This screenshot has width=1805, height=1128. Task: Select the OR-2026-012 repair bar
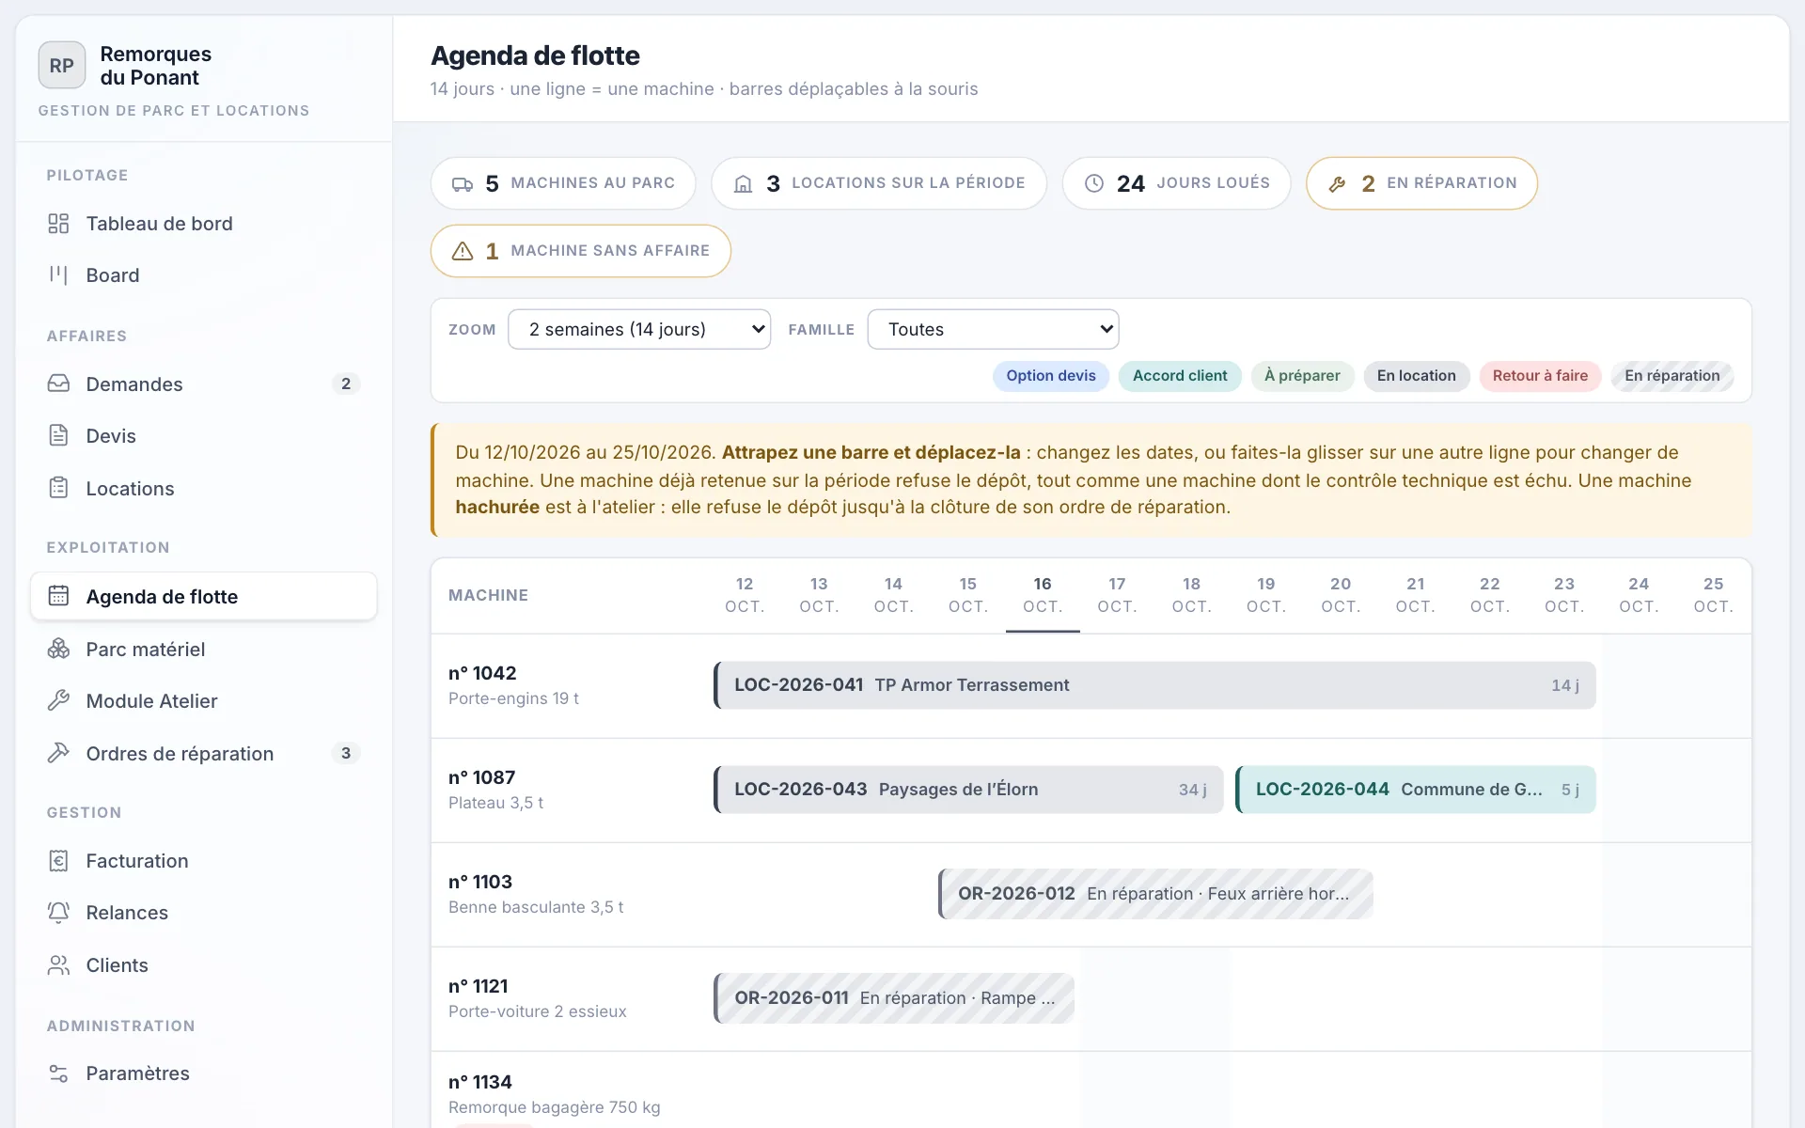[1155, 894]
